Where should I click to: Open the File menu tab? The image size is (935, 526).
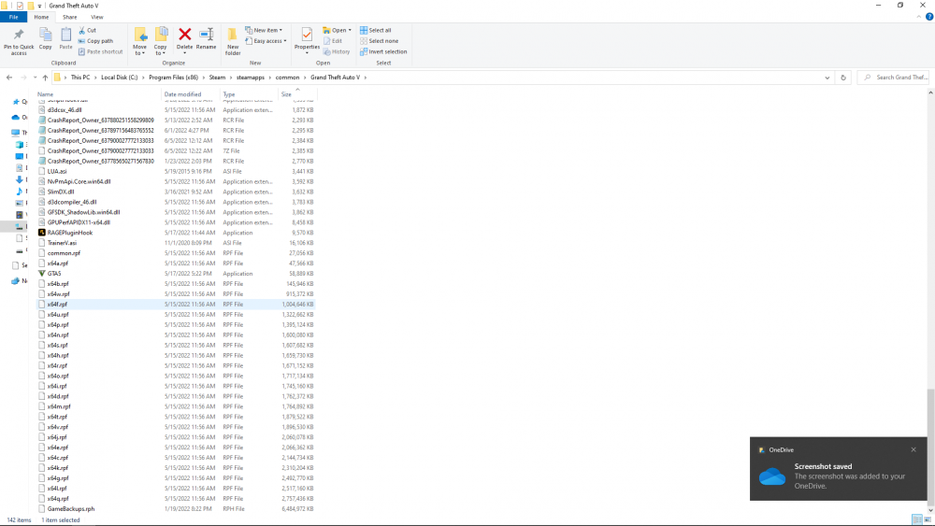(14, 17)
